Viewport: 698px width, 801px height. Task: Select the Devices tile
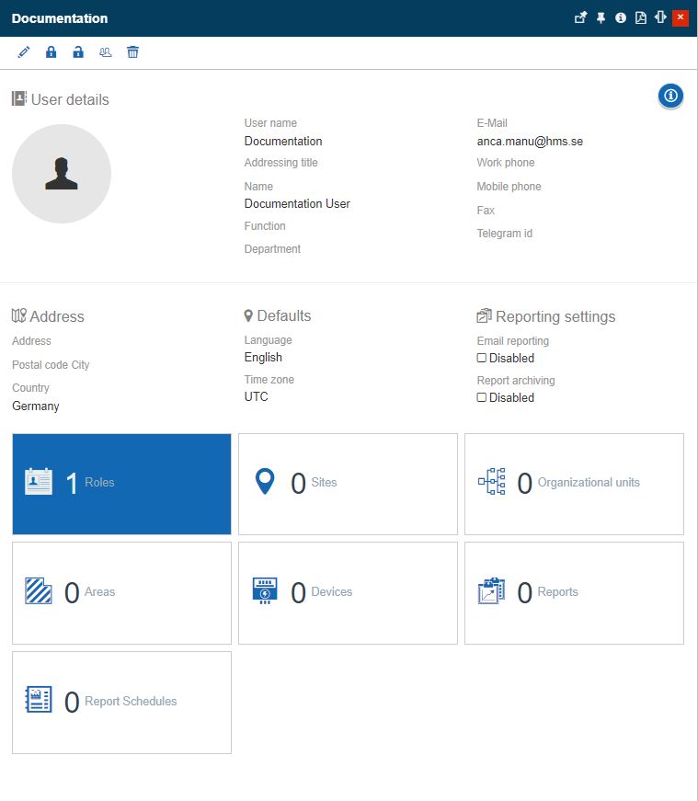point(348,593)
